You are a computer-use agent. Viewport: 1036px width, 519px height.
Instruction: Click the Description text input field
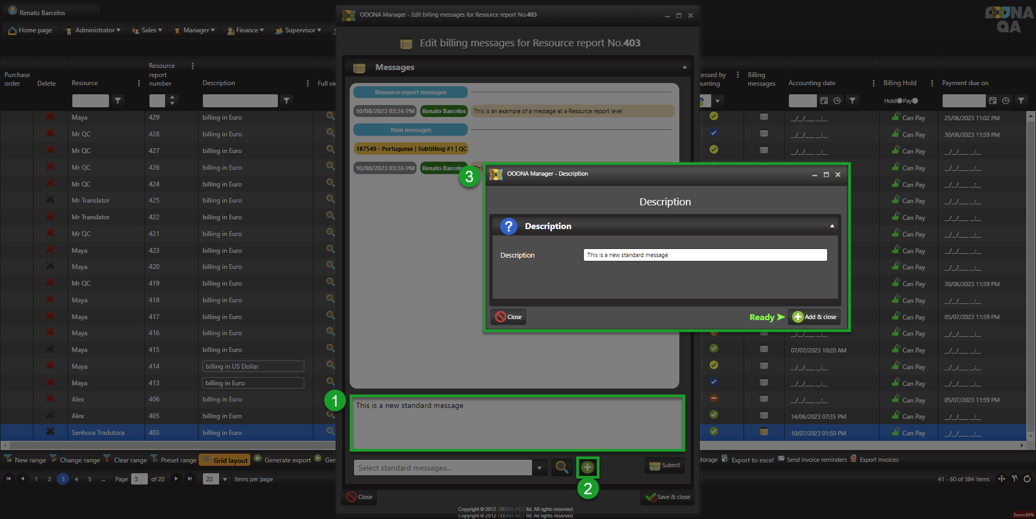[705, 255]
